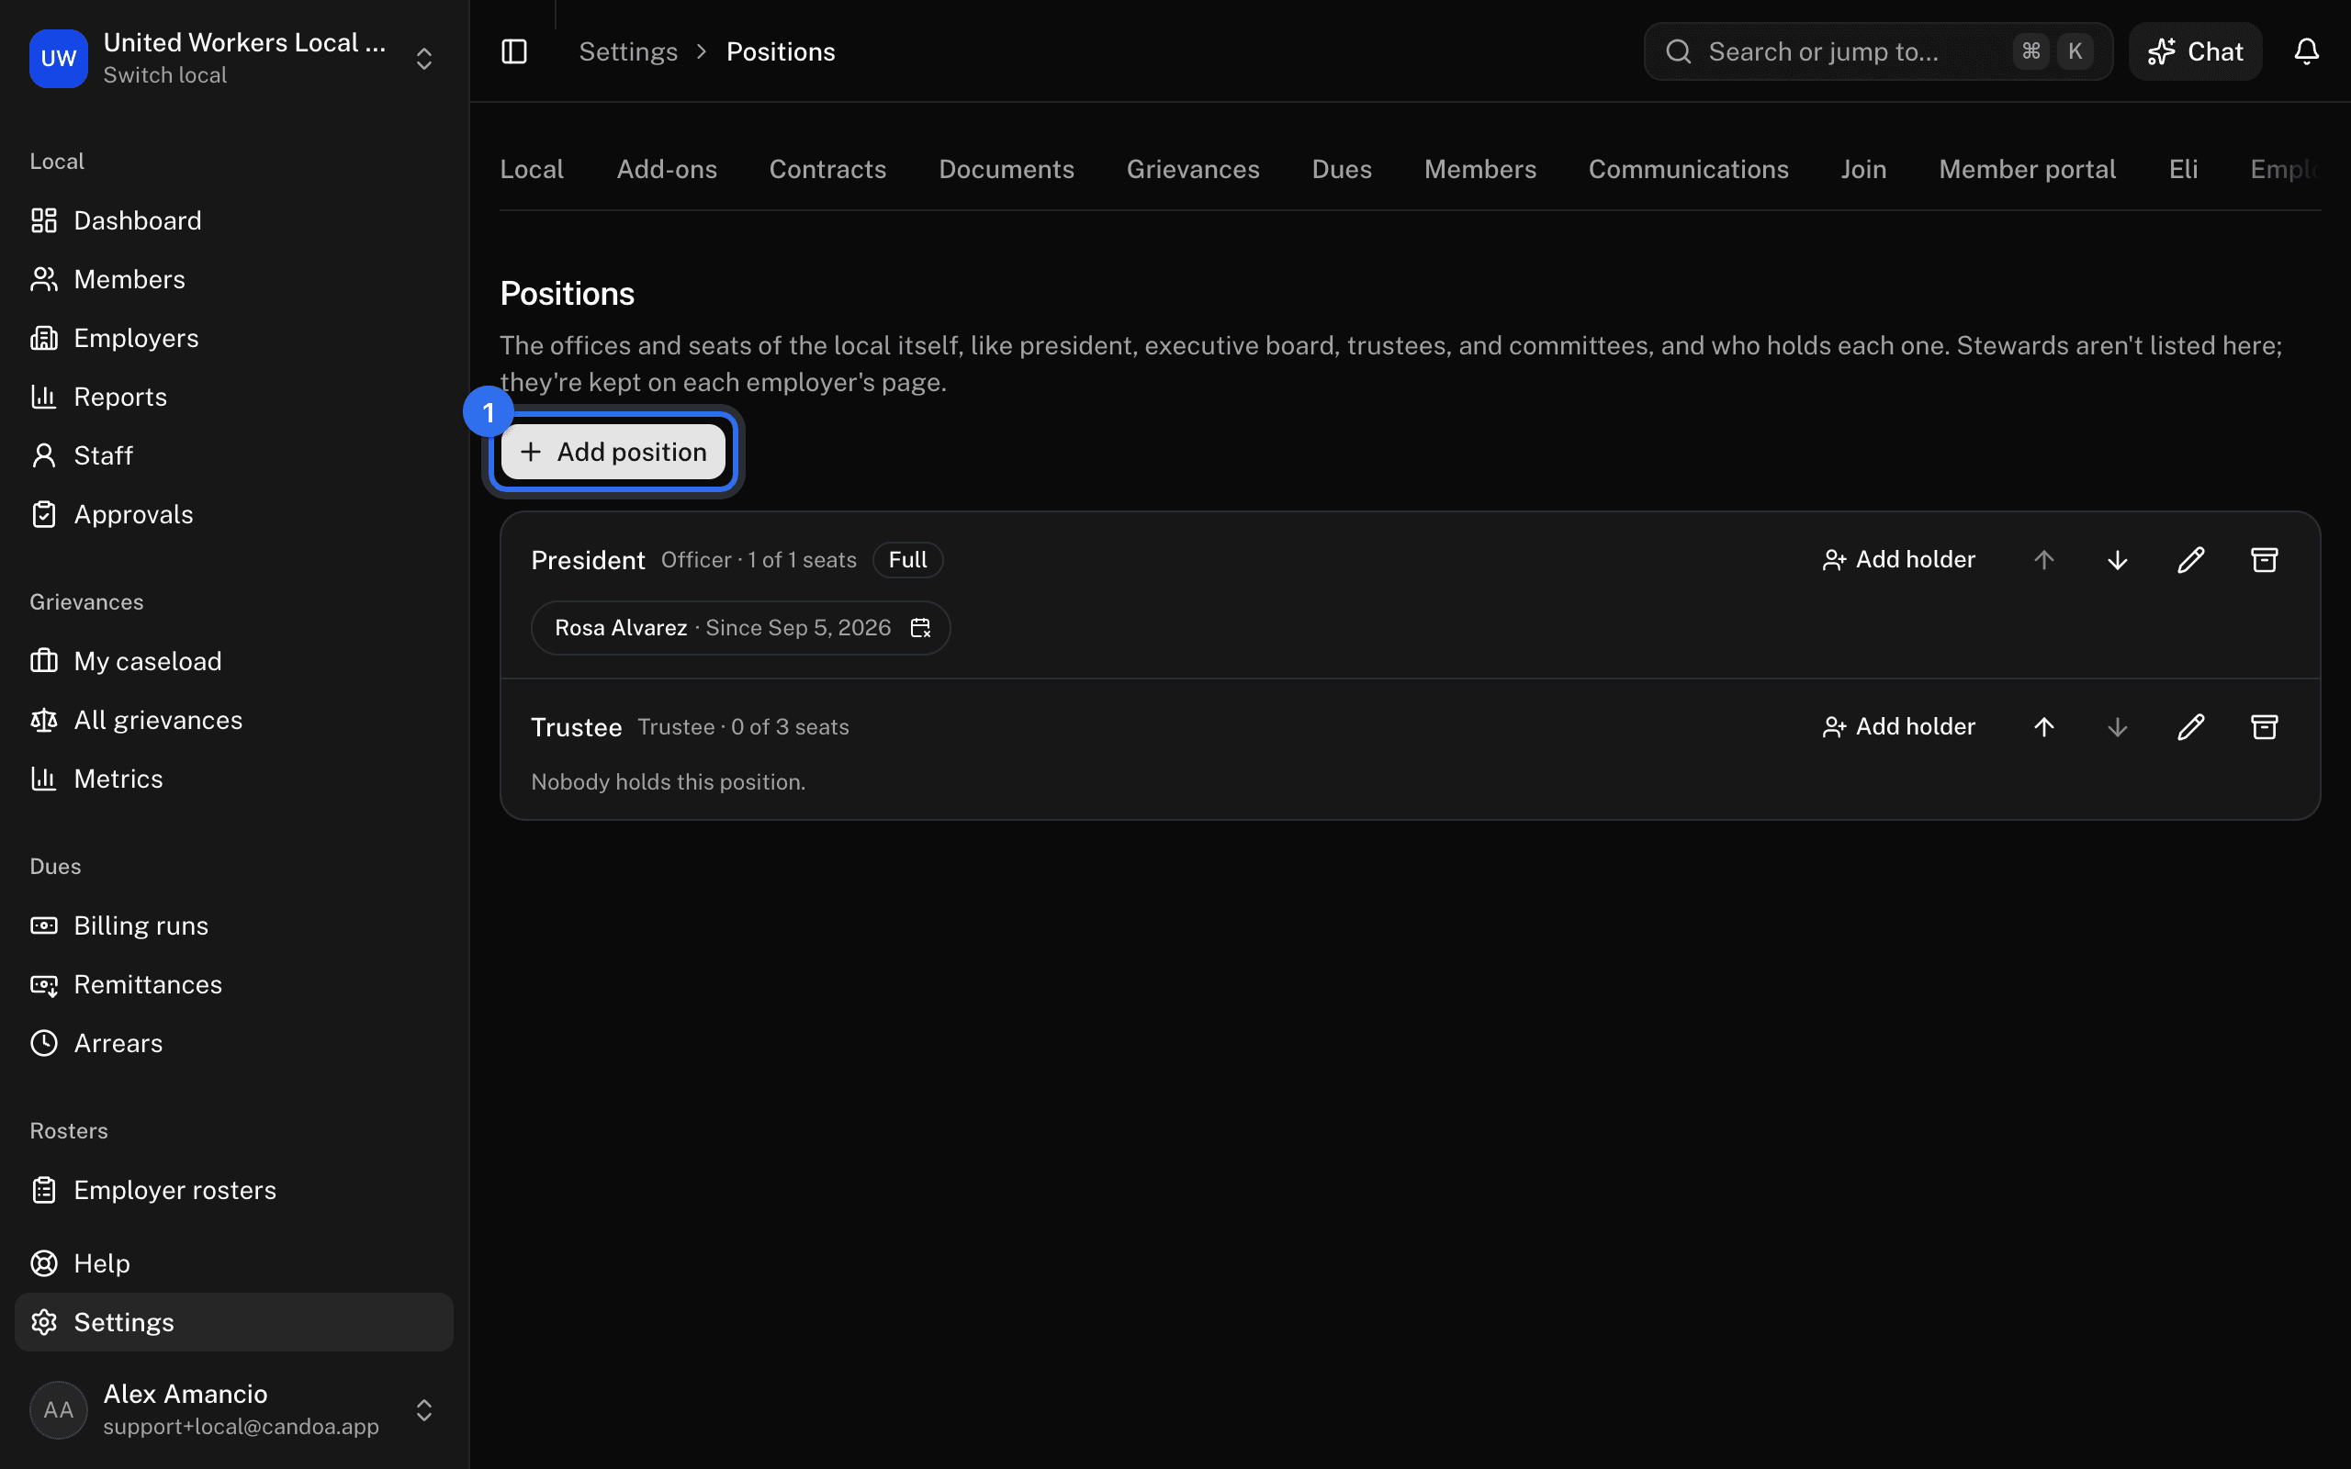Click 'Trustee · 0 of 3 seats' text

pyautogui.click(x=743, y=727)
